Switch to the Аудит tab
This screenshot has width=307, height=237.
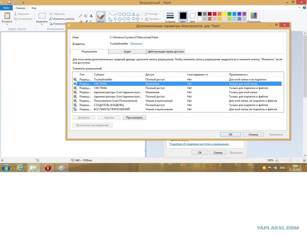coord(128,52)
